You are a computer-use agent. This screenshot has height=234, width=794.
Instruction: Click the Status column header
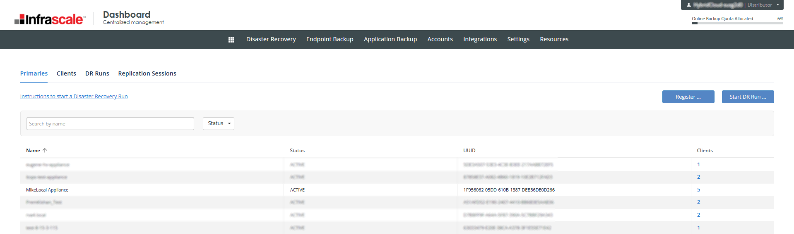(x=297, y=151)
